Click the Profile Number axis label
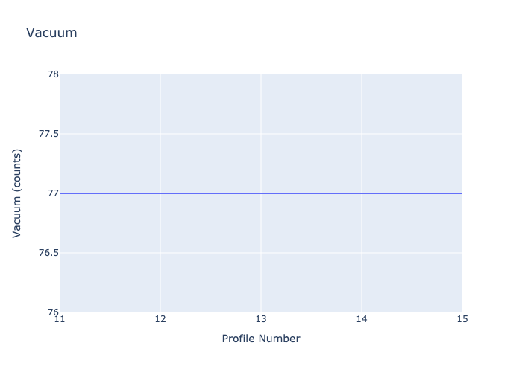 tap(261, 339)
